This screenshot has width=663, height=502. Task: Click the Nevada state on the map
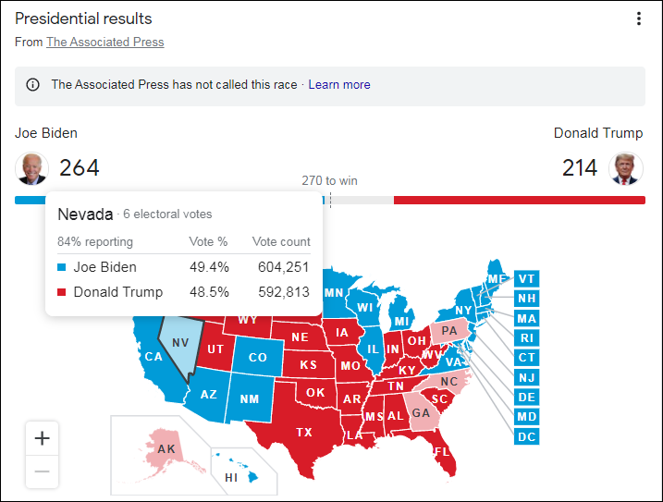[x=179, y=343]
